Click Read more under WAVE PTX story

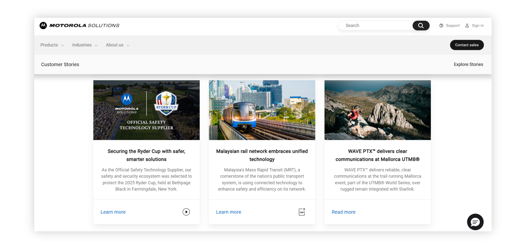click(343, 212)
